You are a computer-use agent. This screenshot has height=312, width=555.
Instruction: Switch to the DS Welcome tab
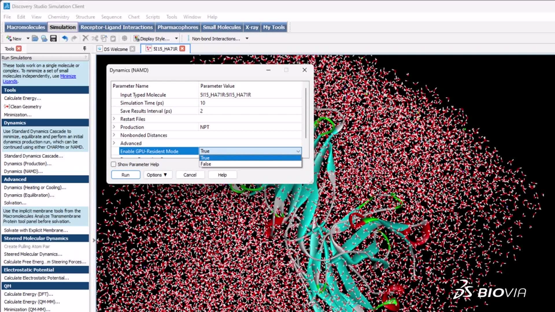116,49
